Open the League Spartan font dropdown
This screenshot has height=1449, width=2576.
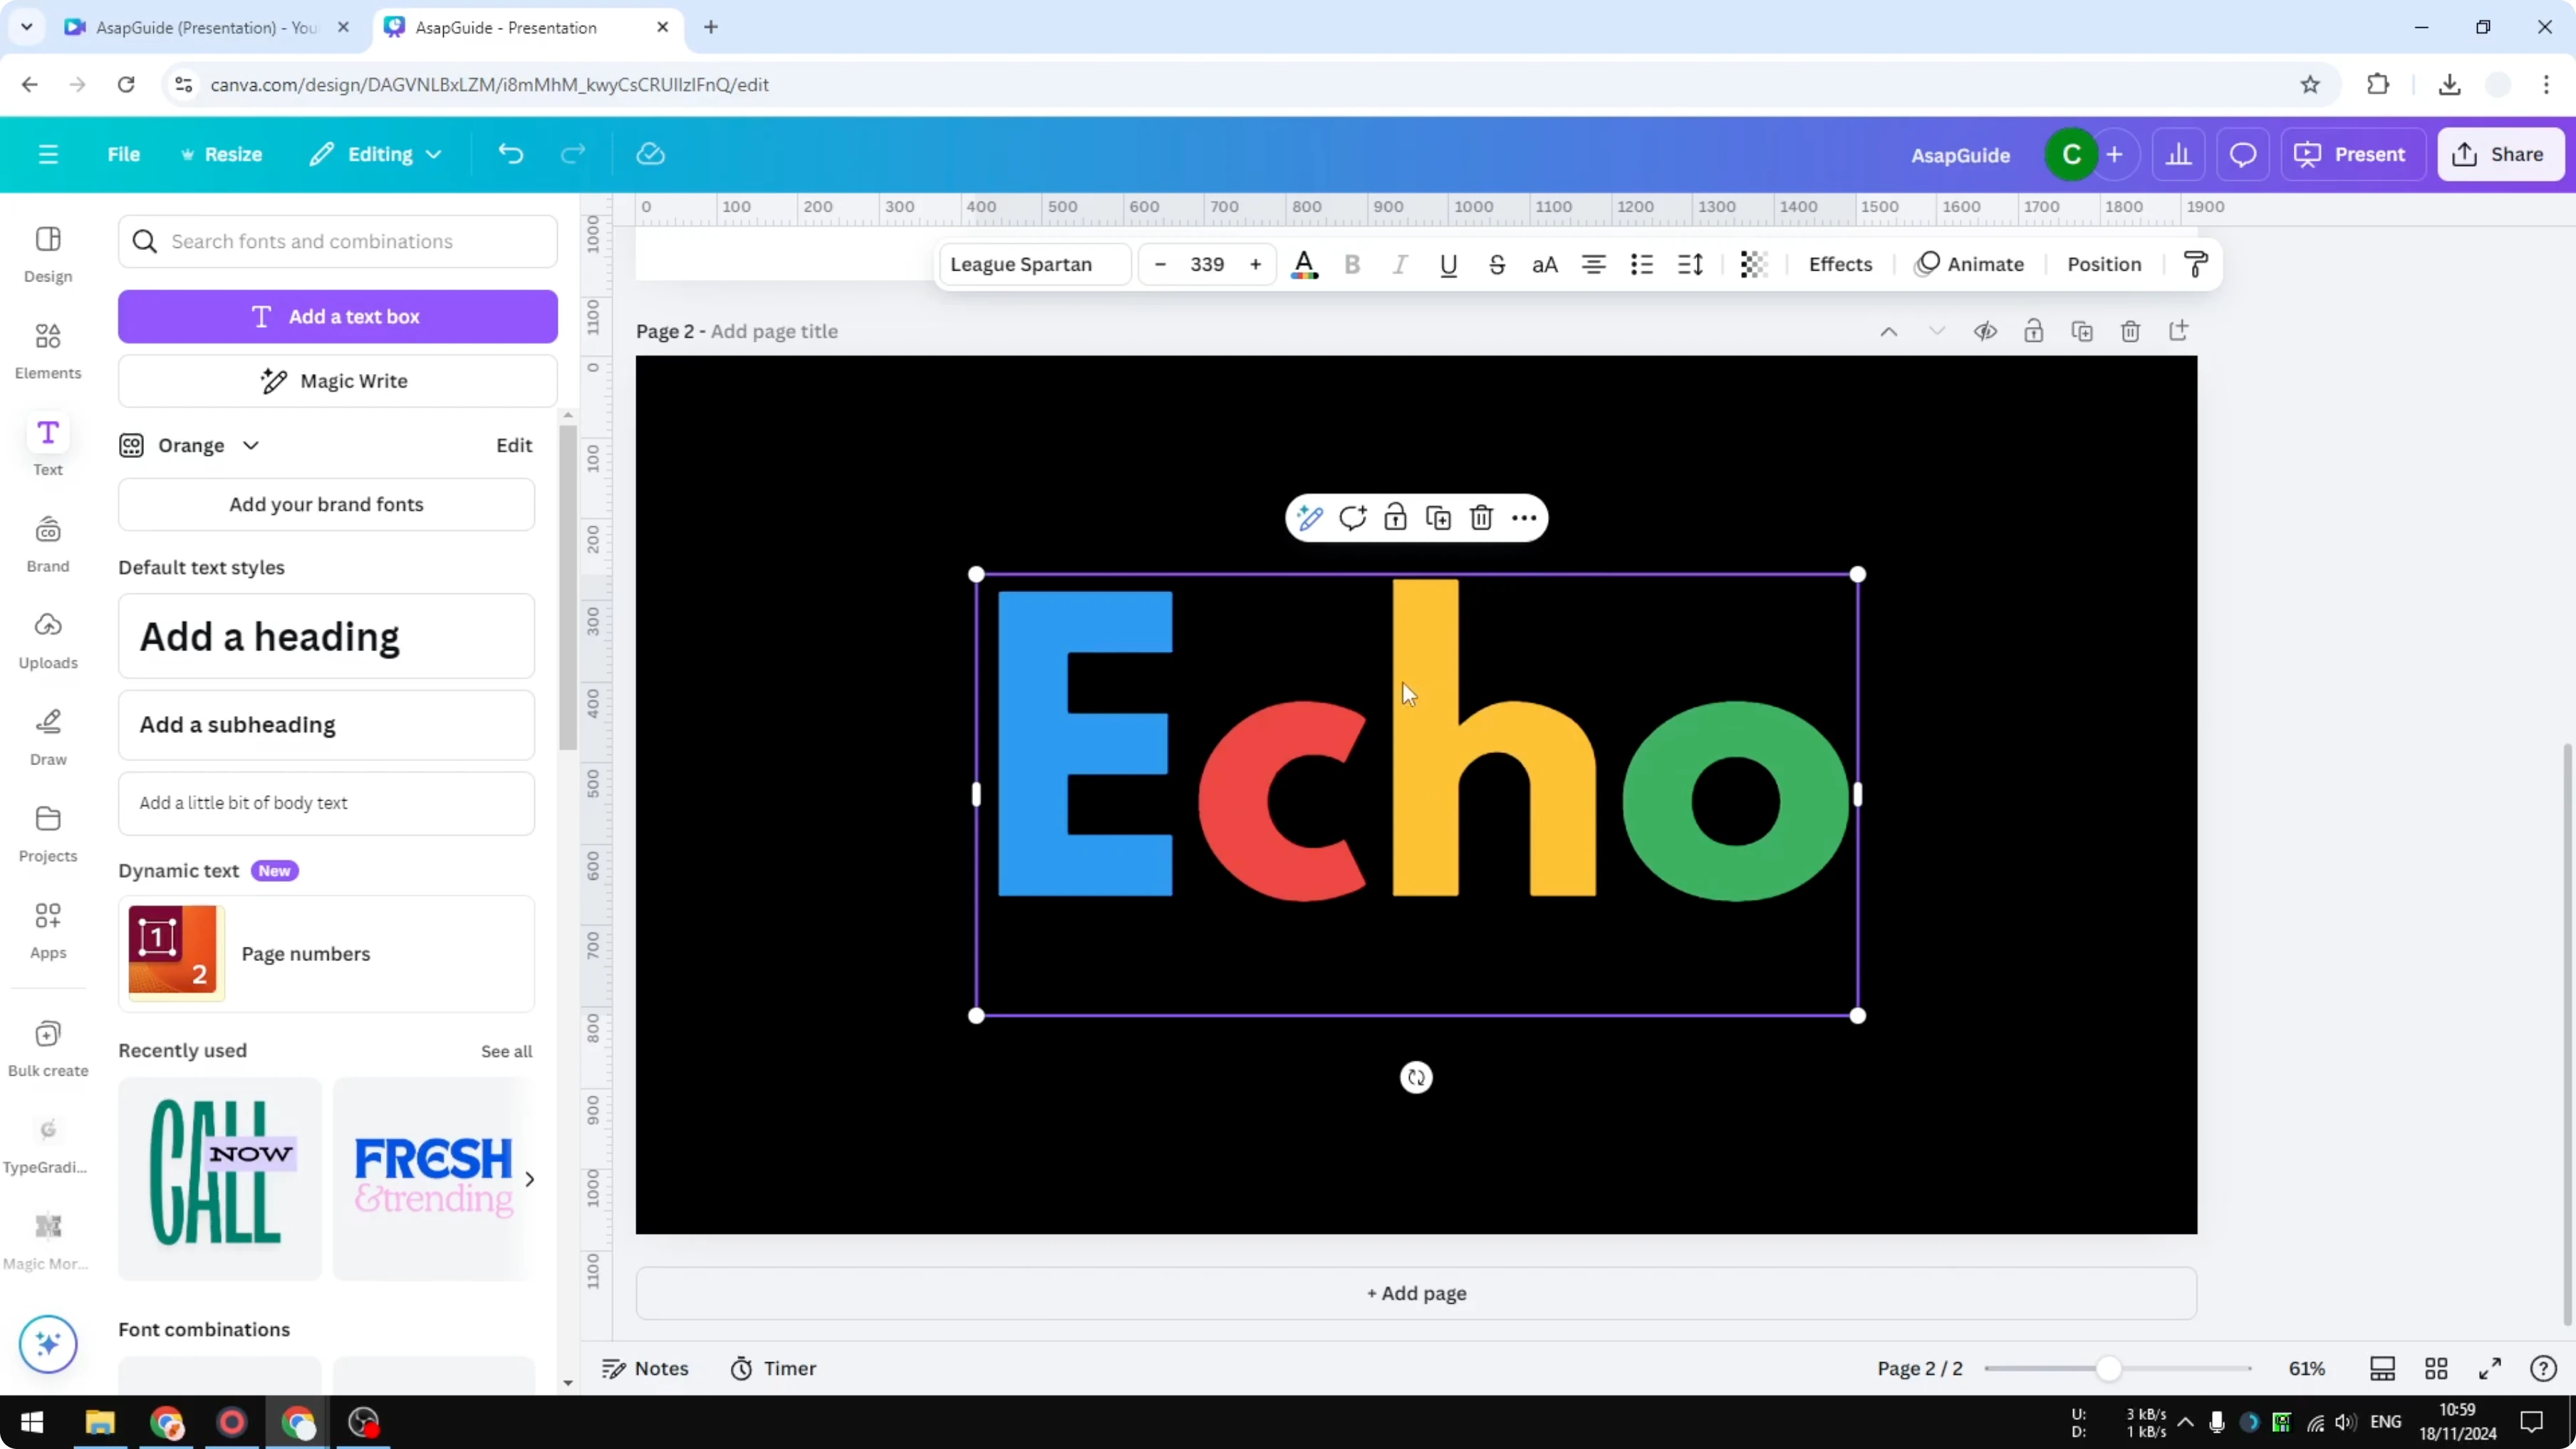[1034, 264]
